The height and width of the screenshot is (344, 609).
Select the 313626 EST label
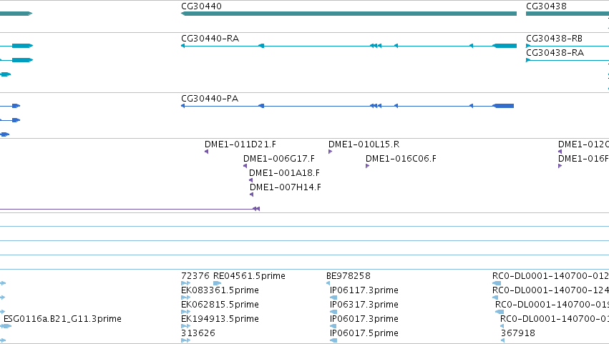tap(198, 333)
